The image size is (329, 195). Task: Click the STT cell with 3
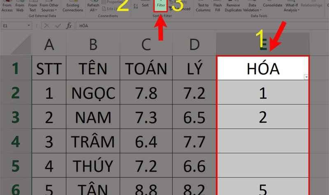[49, 141]
